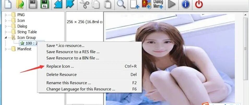Choose Change Language for this Resource
The height and width of the screenshot is (105, 249).
point(90,89)
